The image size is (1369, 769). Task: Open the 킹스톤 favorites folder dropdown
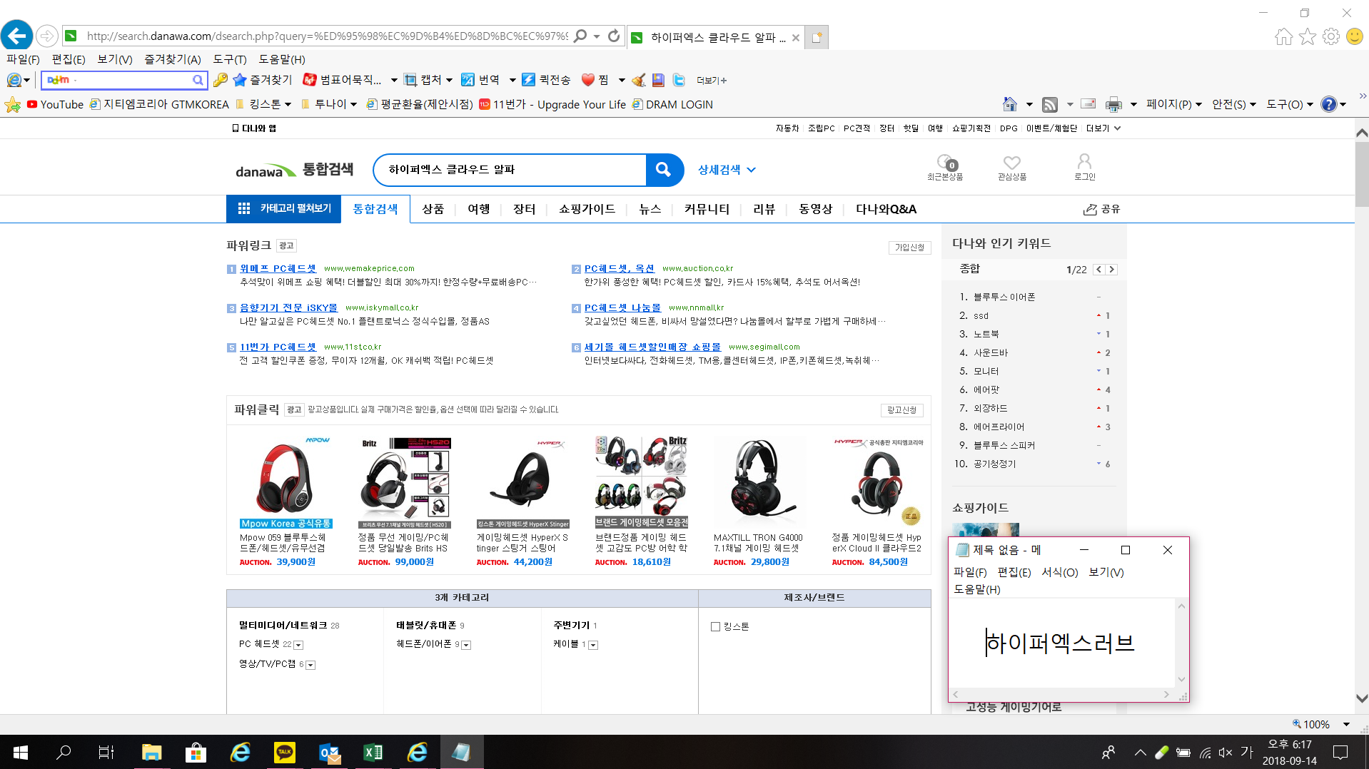pyautogui.click(x=263, y=104)
